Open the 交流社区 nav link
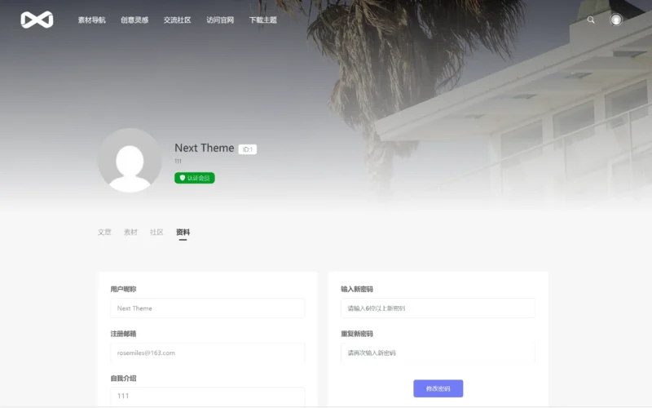 [x=177, y=20]
